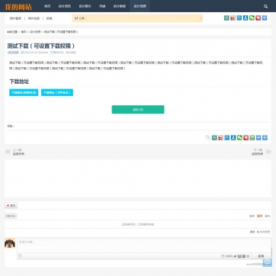The width and height of the screenshot is (276, 276).
Task: Share via Renren icon in top bar
Action: (246, 18)
